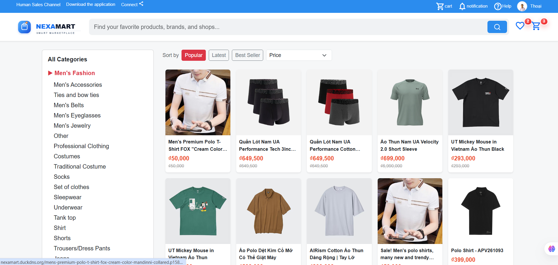Viewport: 558px width, 265px height.
Task: Open the floating brain assistant icon
Action: 552,249
